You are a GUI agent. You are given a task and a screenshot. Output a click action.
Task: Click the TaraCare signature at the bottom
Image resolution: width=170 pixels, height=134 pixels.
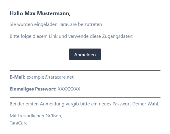tap(19, 123)
